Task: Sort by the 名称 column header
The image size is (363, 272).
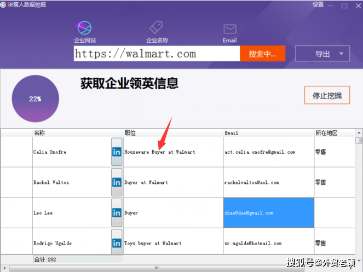Action: coord(78,133)
